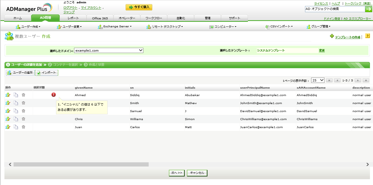Image resolution: width=373 pixels, height=185 pixels.
Task: Switch to the オペレーター tab
Action: 127,18
